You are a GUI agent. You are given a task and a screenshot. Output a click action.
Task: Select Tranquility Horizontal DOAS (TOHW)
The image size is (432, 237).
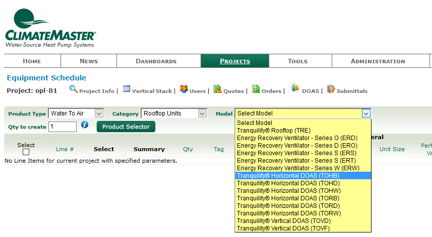(x=303, y=191)
